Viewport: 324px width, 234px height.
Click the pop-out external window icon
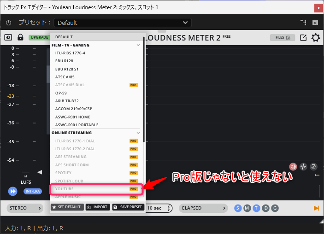[303, 38]
